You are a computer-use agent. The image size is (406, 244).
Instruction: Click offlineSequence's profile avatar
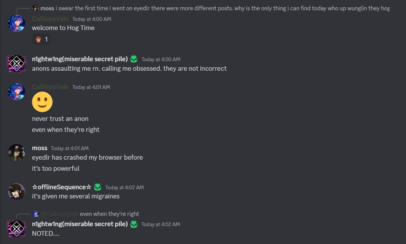pos(17,192)
